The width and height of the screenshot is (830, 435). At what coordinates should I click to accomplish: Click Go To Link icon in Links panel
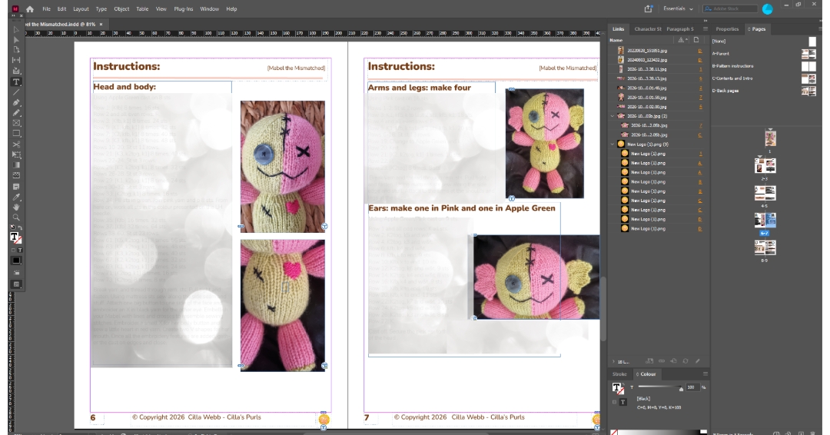coord(673,361)
